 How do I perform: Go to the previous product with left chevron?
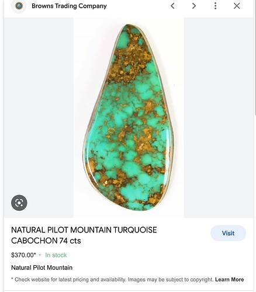[172, 6]
